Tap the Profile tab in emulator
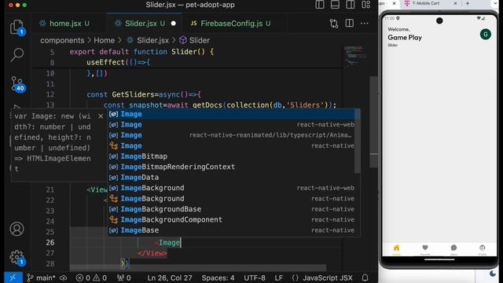Viewport: 503px width, 283px height. [x=482, y=249]
